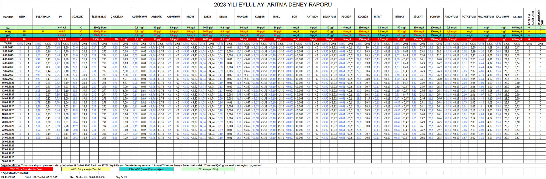This screenshot has height=179, width=546.
Task: Click the yellow "WHO: Dünya sağlık Teşkilatı" legend
Action: tap(86, 169)
